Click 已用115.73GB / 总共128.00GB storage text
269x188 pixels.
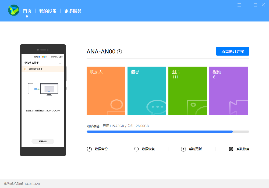coord(126,126)
